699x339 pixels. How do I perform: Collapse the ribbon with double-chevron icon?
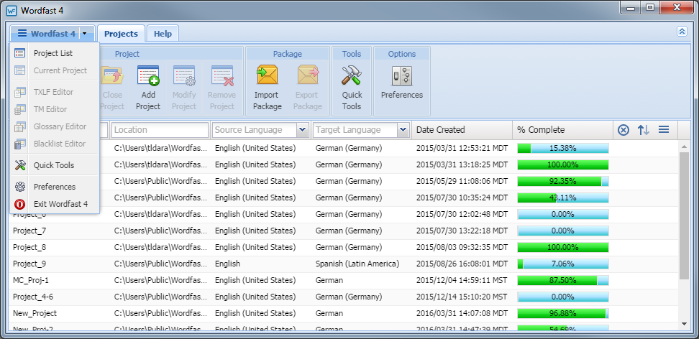pos(682,31)
